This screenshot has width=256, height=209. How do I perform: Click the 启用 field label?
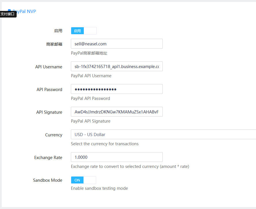click(x=58, y=31)
